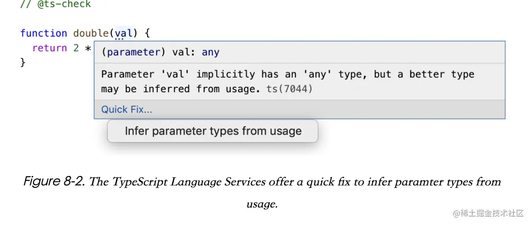
Task: Click the // @ts-check comment line
Action: click(56, 4)
